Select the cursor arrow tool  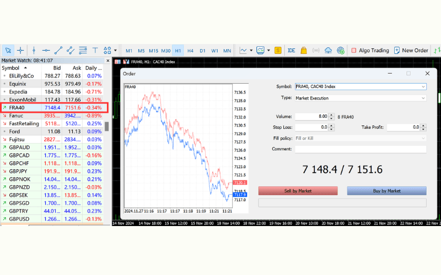(x=8, y=50)
